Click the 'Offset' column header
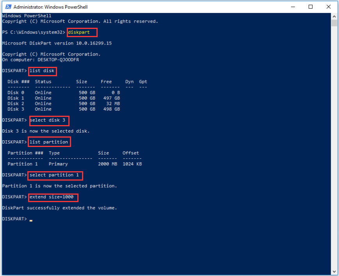Screen dimensions: 339x276 [x=131, y=153]
